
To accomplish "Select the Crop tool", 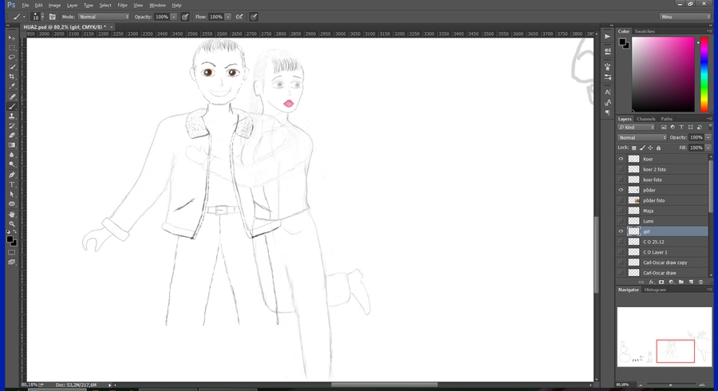I will (x=12, y=77).
